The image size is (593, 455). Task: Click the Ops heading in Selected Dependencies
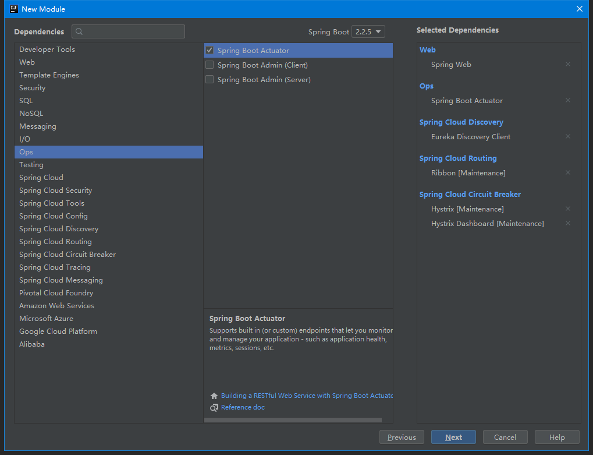pos(426,86)
